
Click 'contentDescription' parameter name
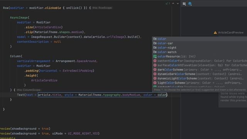[33, 42]
